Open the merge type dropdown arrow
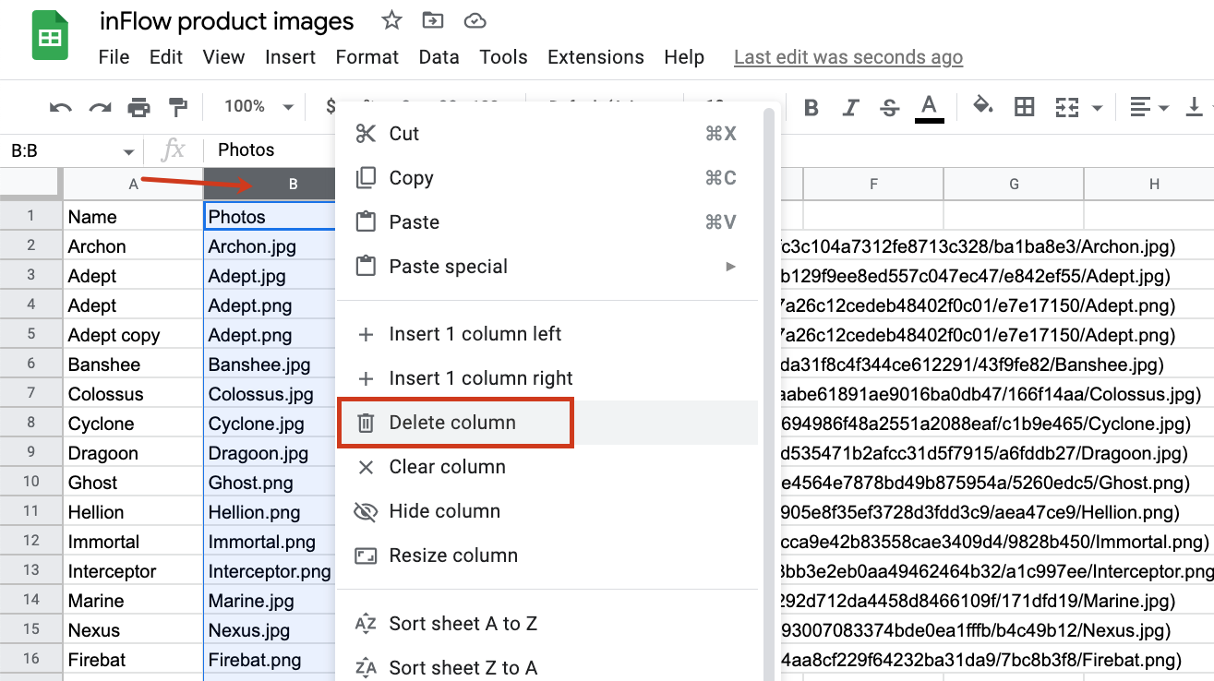This screenshot has height=681, width=1214. (x=1097, y=108)
